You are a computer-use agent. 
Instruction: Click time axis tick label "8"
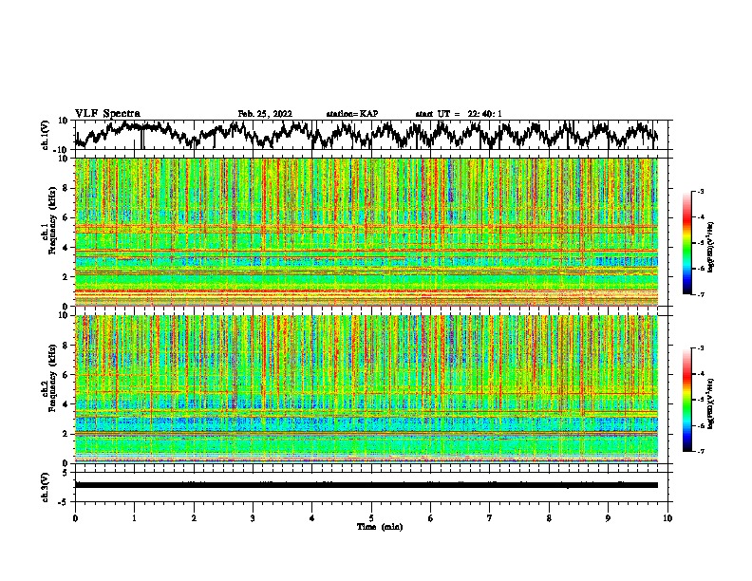coord(549,518)
